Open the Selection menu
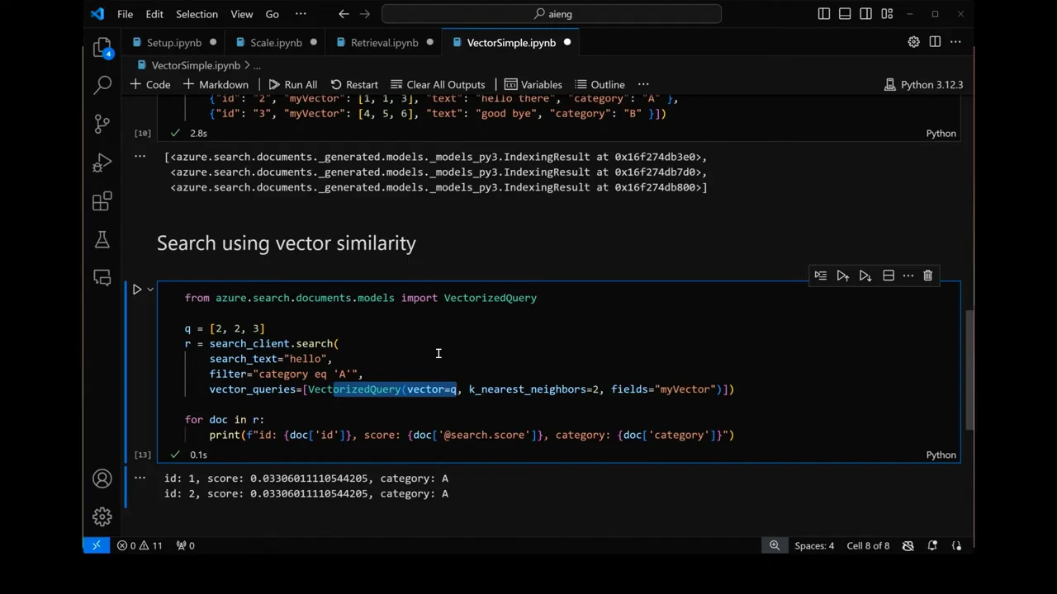Viewport: 1057px width, 594px height. pos(197,14)
